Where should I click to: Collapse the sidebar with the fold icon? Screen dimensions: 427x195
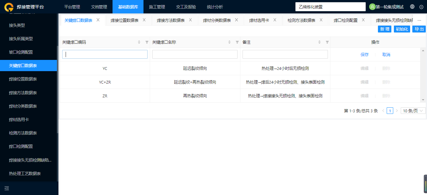[7, 188]
